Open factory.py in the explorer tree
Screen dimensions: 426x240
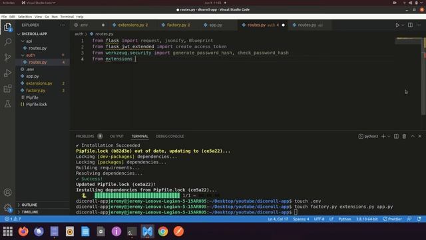tap(35, 91)
